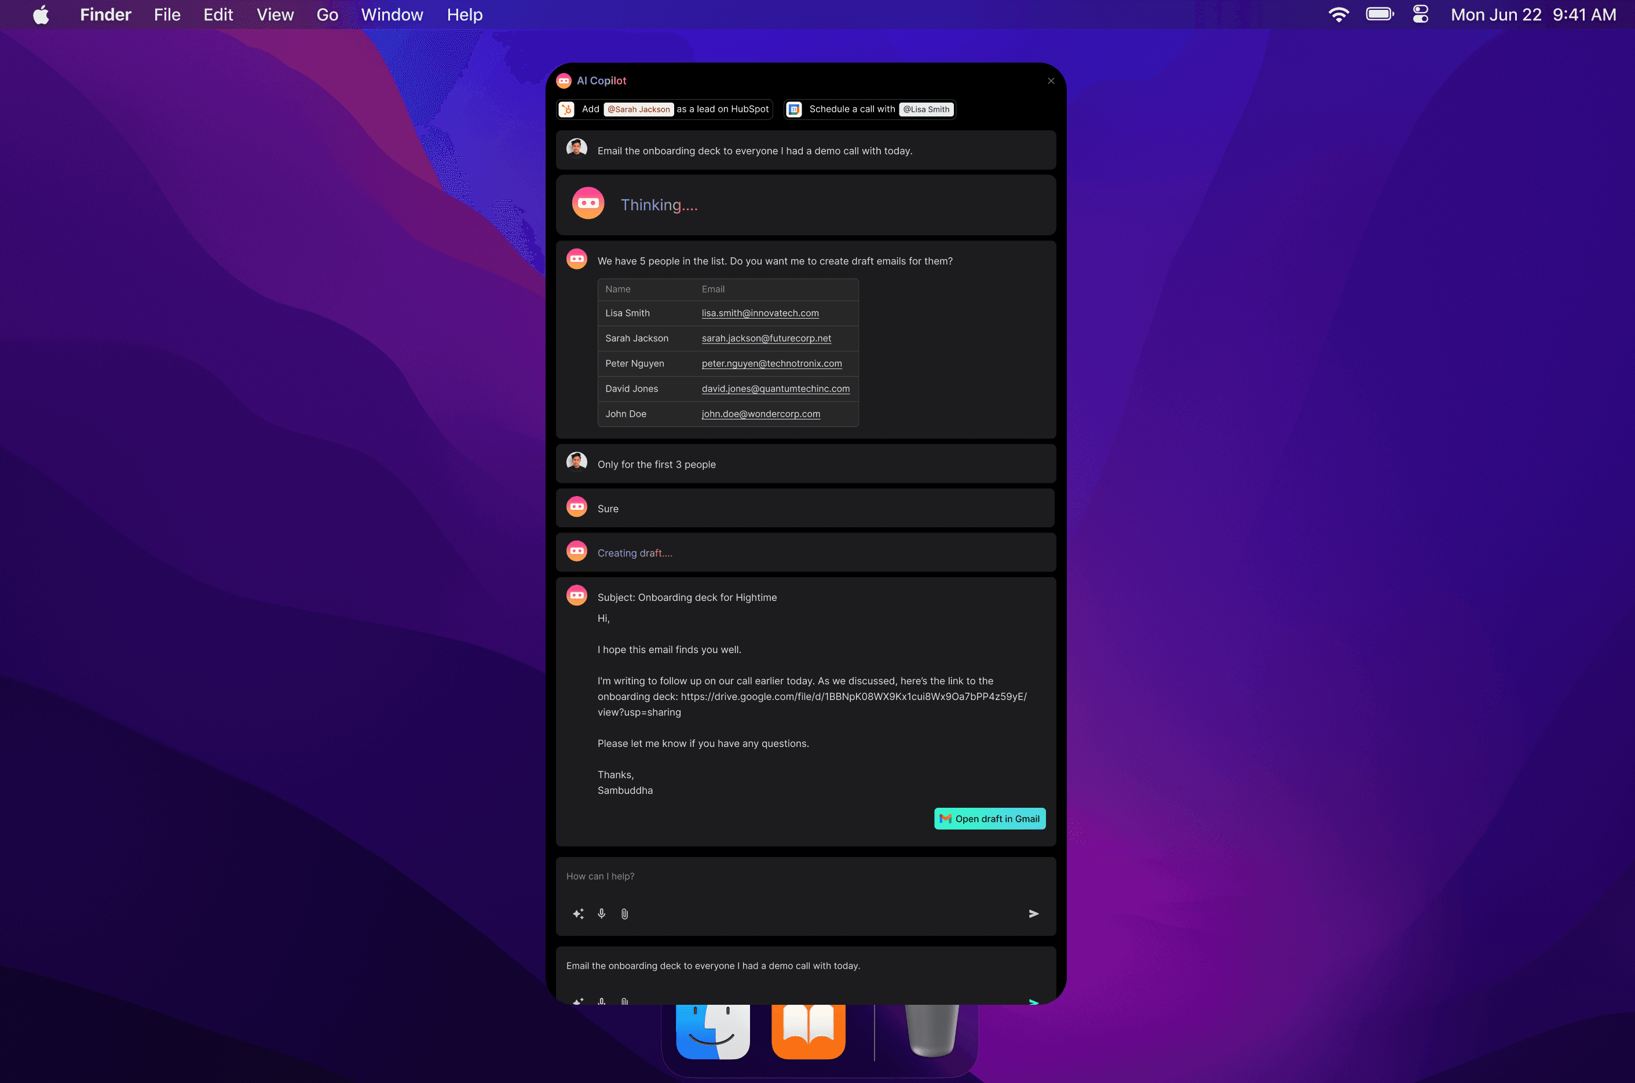This screenshot has width=1635, height=1083.
Task: Open Finder from the Dock
Action: (713, 1032)
